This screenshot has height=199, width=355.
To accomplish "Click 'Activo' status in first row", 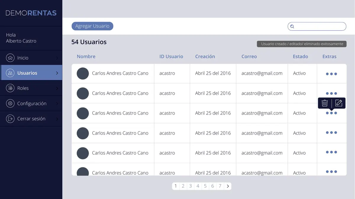I will pos(299,73).
